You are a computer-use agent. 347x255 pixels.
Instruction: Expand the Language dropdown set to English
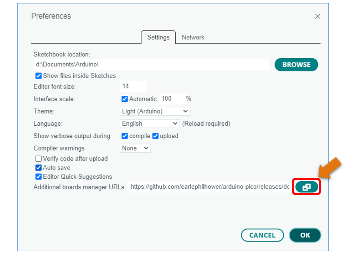(149, 124)
